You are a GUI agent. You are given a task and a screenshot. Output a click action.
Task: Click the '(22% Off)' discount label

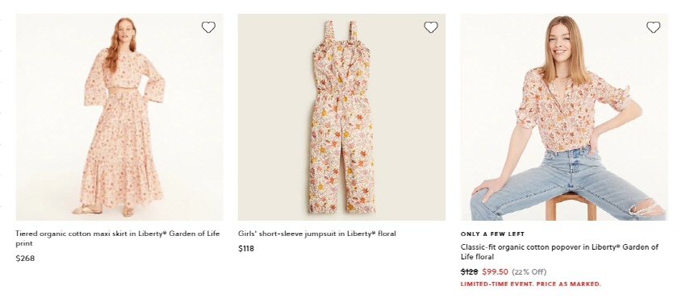pos(529,271)
